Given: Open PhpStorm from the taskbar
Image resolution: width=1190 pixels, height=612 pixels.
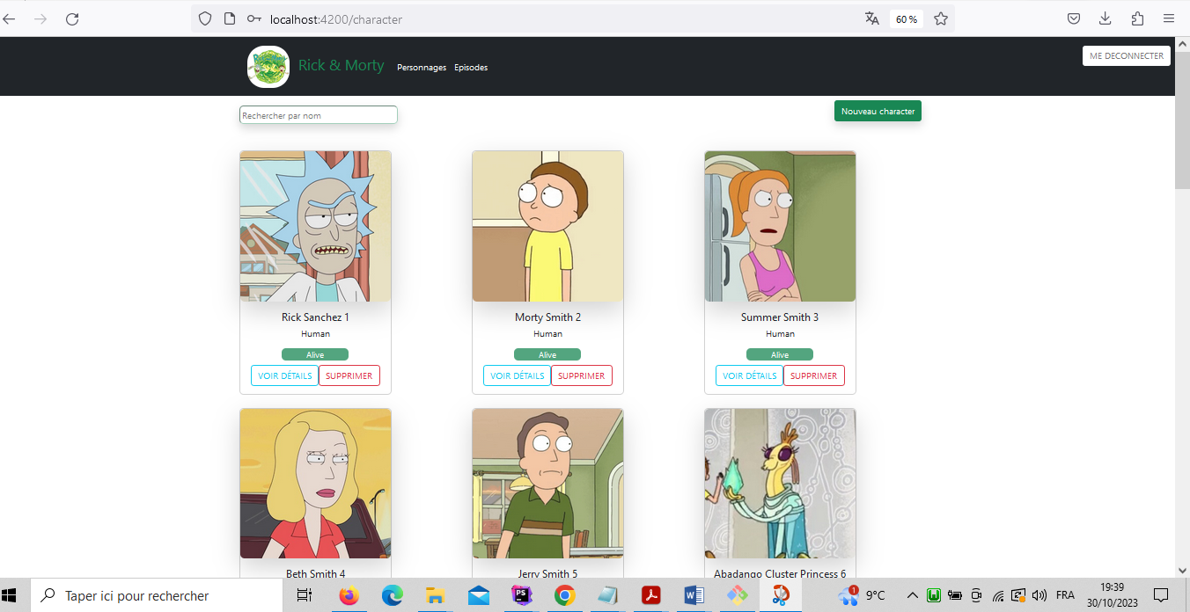Looking at the screenshot, I should 522,595.
